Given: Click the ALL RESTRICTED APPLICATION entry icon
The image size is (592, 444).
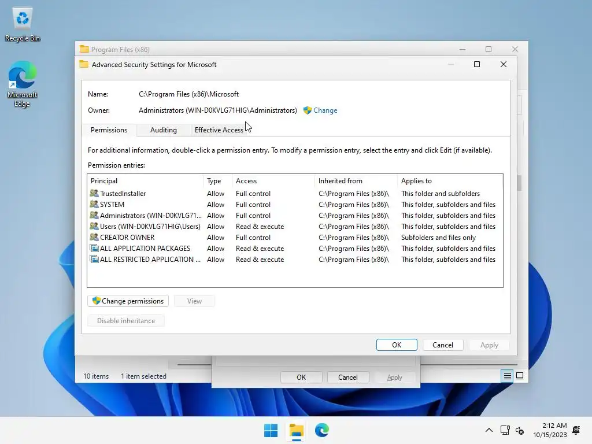Looking at the screenshot, I should coord(94,259).
